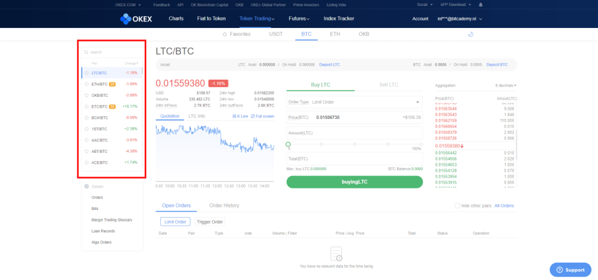Expand the Social dropdown
Screen dimensions: 598x280
(425, 5)
